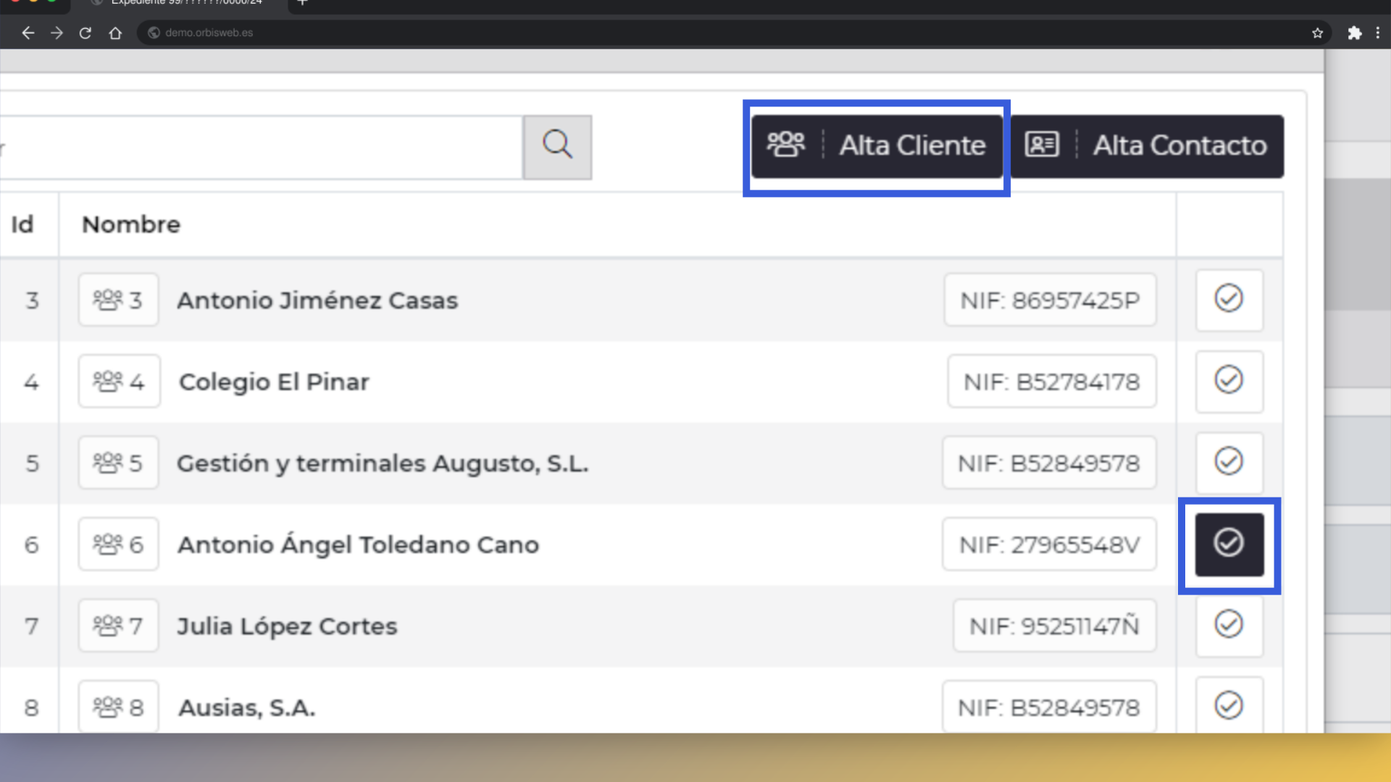Open the browser home page icon

click(x=115, y=33)
